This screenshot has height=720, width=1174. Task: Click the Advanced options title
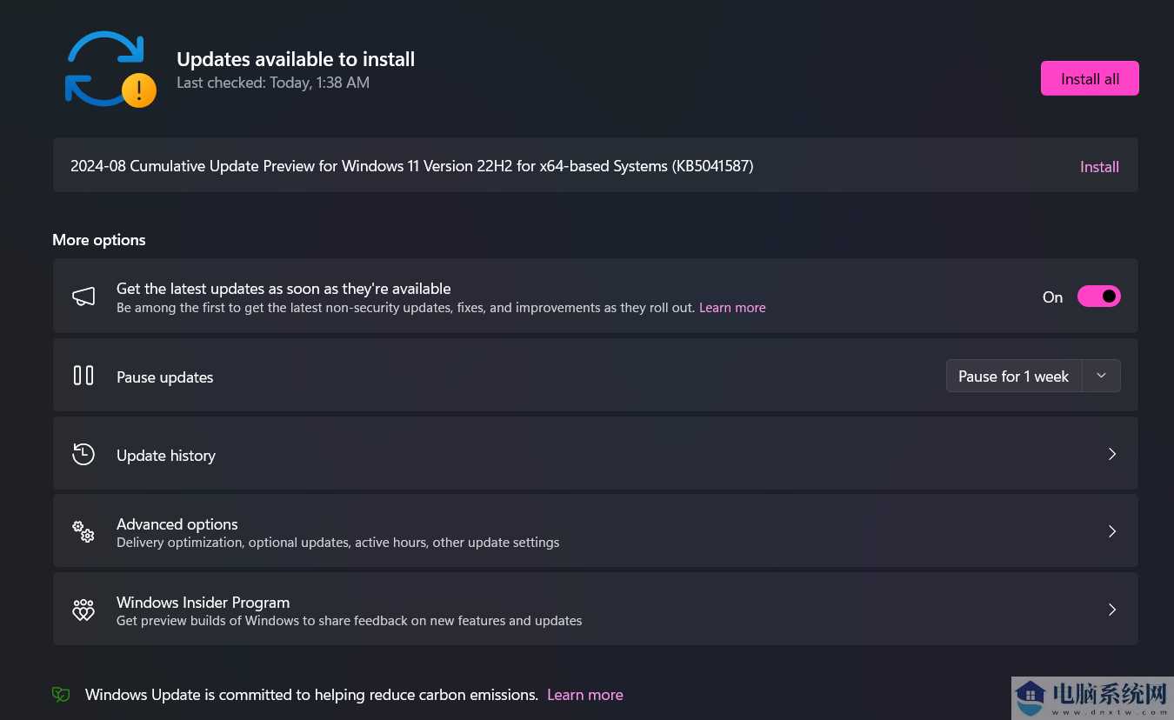point(177,524)
